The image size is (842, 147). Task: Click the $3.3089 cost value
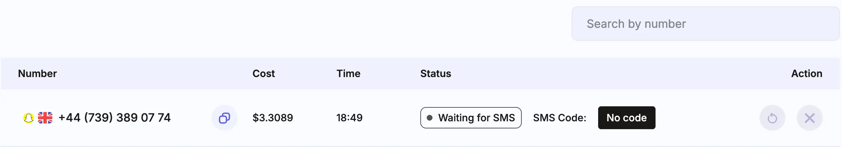[273, 118]
